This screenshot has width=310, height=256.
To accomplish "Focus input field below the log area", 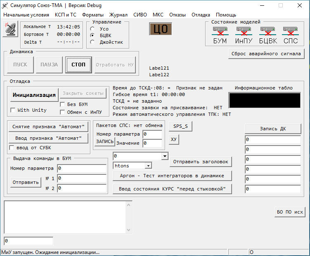I will tap(28, 241).
